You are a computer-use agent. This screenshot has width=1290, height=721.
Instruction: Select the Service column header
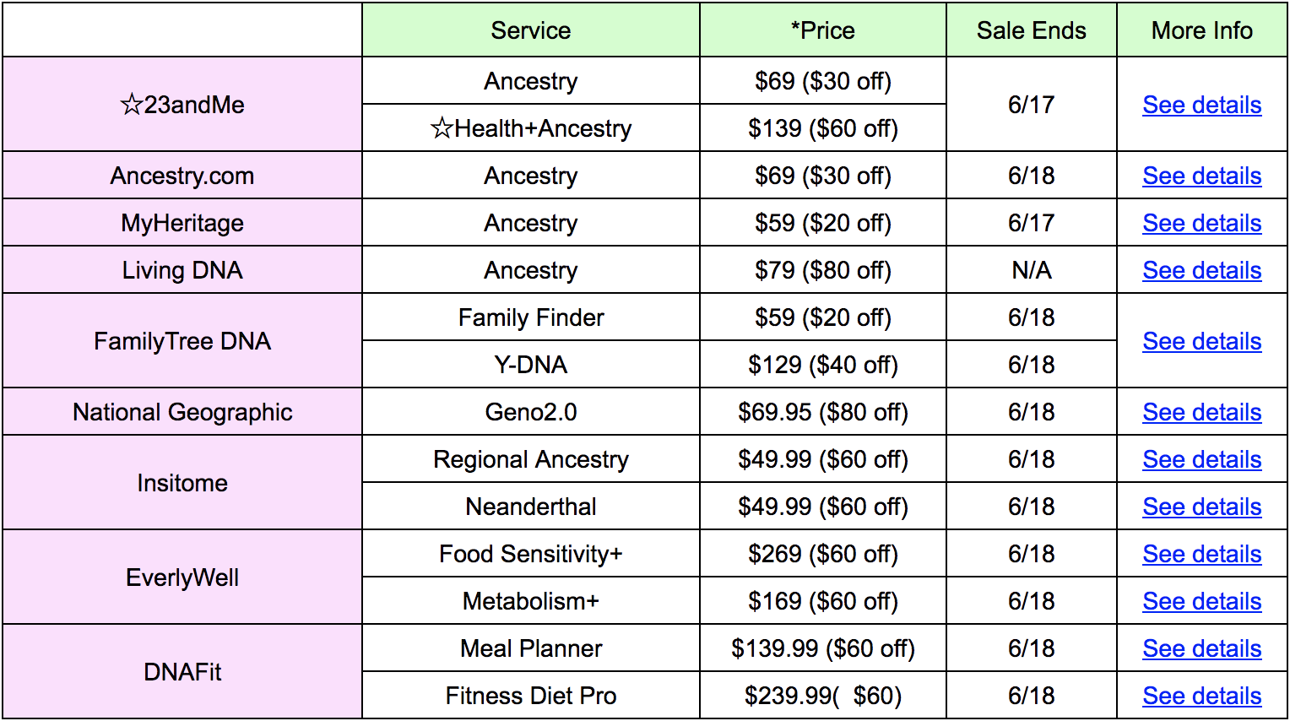[x=531, y=30]
